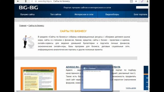Click the businessman with dollar sign image
The image size is (164, 92).
(28, 42)
